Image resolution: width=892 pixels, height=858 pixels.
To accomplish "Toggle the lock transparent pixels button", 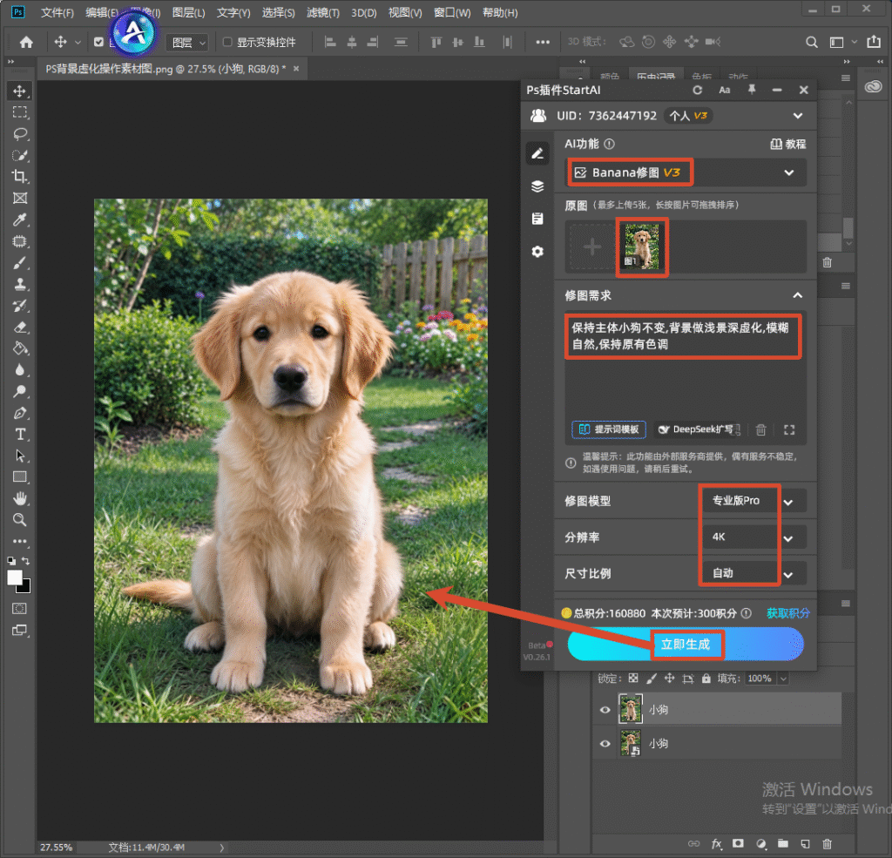I will point(633,679).
